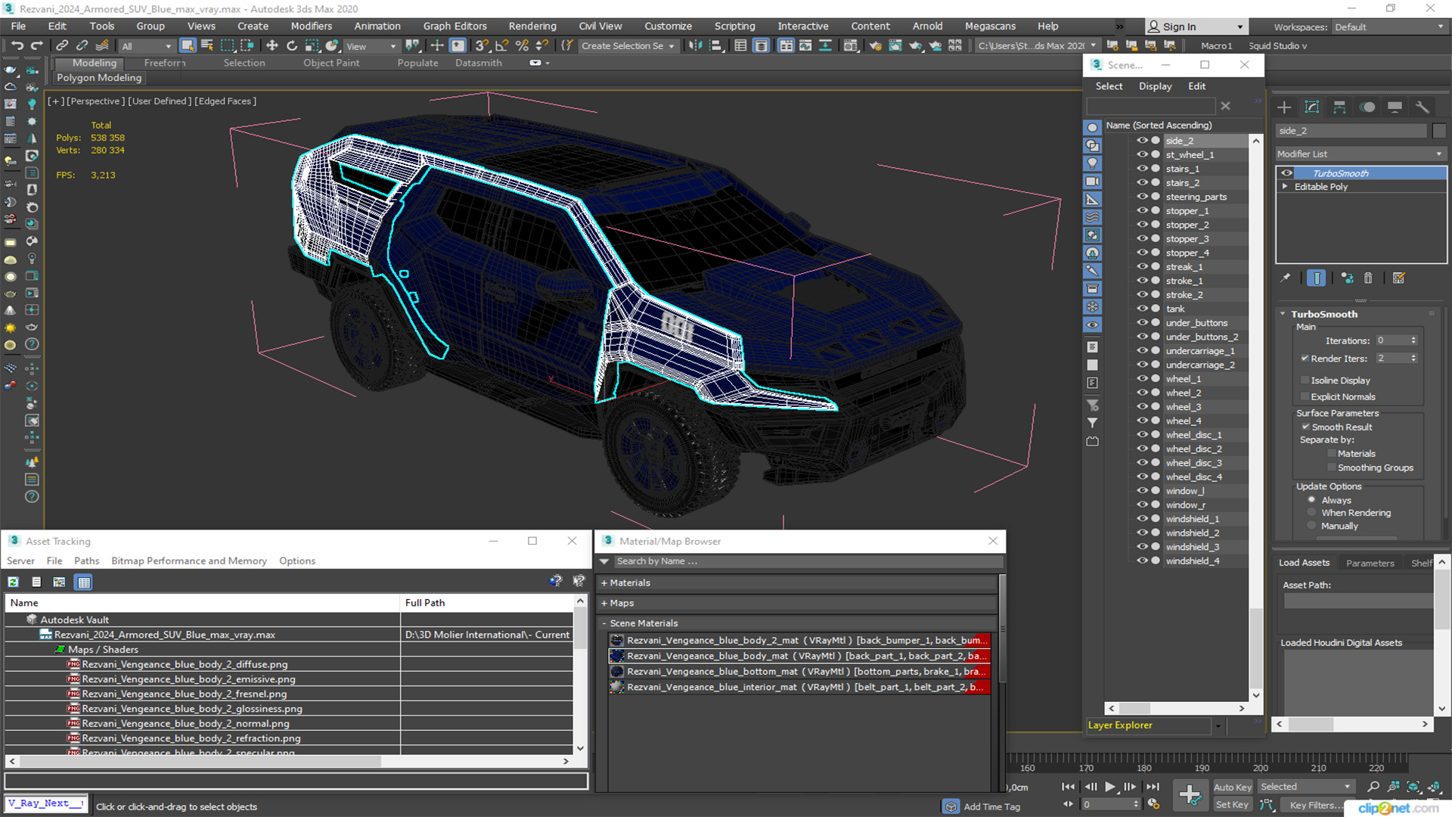
Task: Click the Redo arrow in main toolbar
Action: pyautogui.click(x=36, y=46)
